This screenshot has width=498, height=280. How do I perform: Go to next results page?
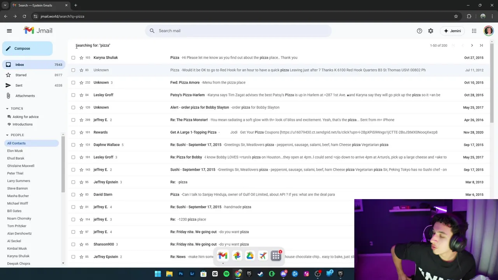[472, 45]
